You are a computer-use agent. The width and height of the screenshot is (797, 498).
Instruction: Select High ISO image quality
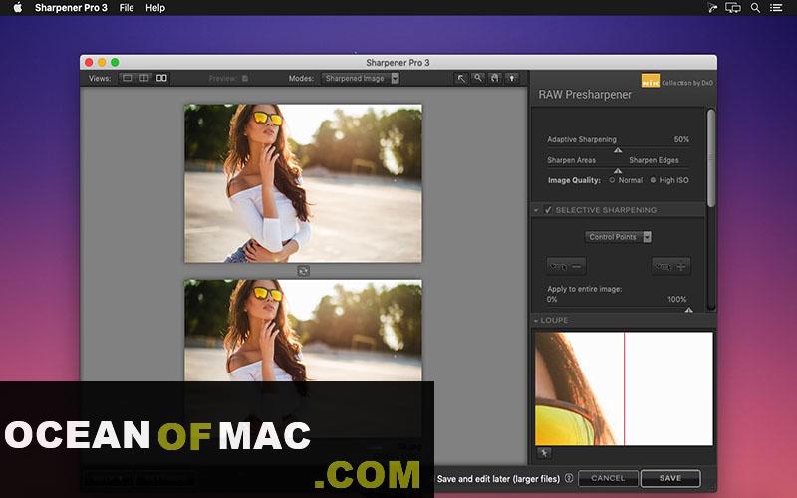point(654,180)
